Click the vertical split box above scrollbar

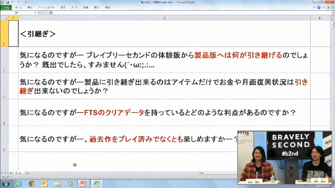333,16
